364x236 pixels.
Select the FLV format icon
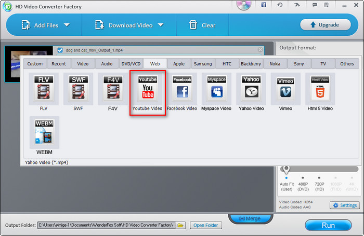click(x=44, y=89)
